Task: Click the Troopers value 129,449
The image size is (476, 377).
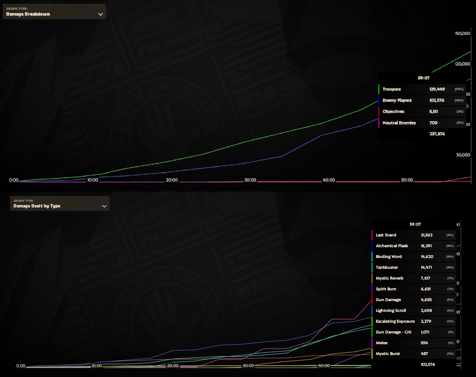Action: pyautogui.click(x=437, y=89)
